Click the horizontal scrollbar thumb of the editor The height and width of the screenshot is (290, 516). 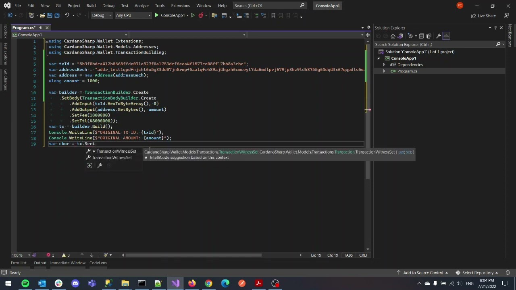coord(193,255)
